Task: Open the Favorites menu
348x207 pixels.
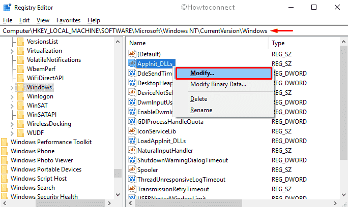Action: [68, 20]
